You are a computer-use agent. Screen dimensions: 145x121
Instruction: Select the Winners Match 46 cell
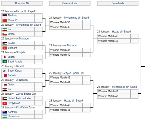(x=114, y=36)
